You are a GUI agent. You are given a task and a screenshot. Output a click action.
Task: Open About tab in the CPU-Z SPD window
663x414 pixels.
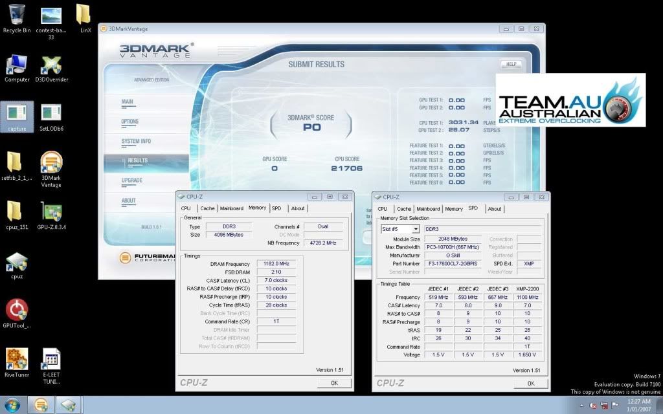click(x=494, y=209)
